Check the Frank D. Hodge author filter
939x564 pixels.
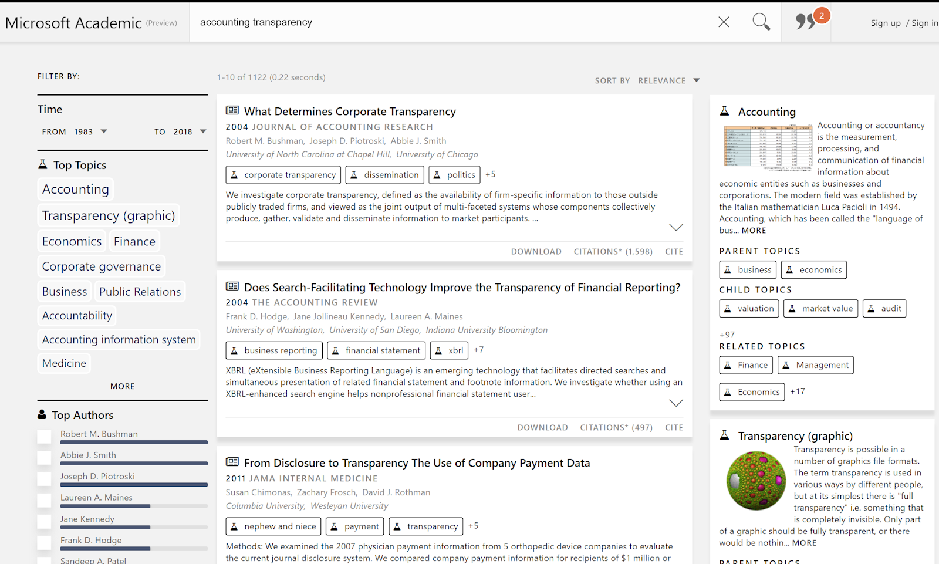(44, 543)
